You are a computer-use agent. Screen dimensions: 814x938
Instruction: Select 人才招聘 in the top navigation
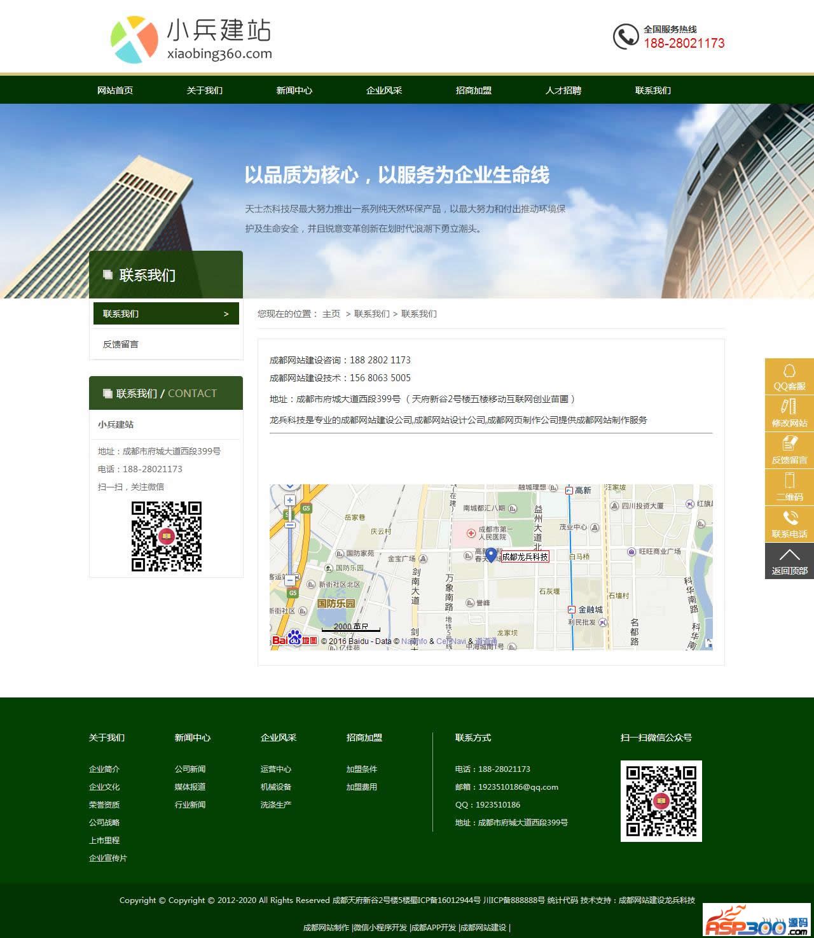563,90
